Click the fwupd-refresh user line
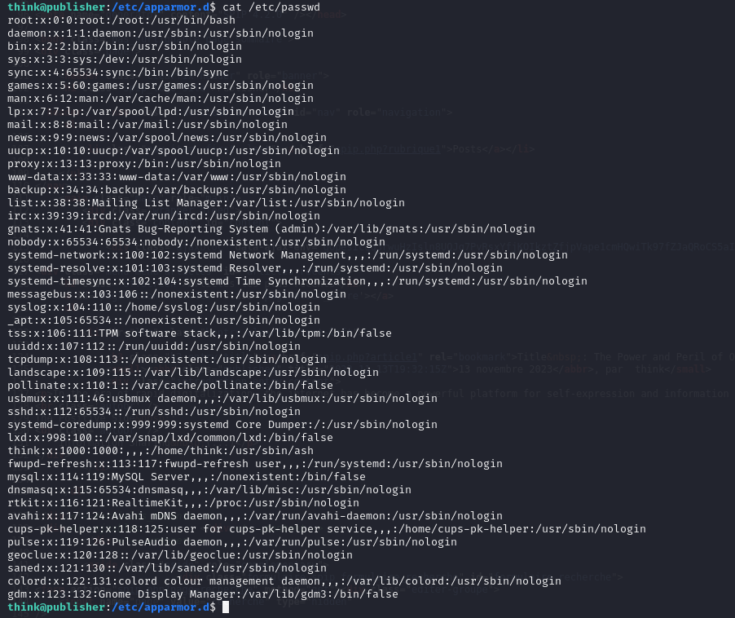Viewport: 735px width, 618px height. (x=255, y=464)
